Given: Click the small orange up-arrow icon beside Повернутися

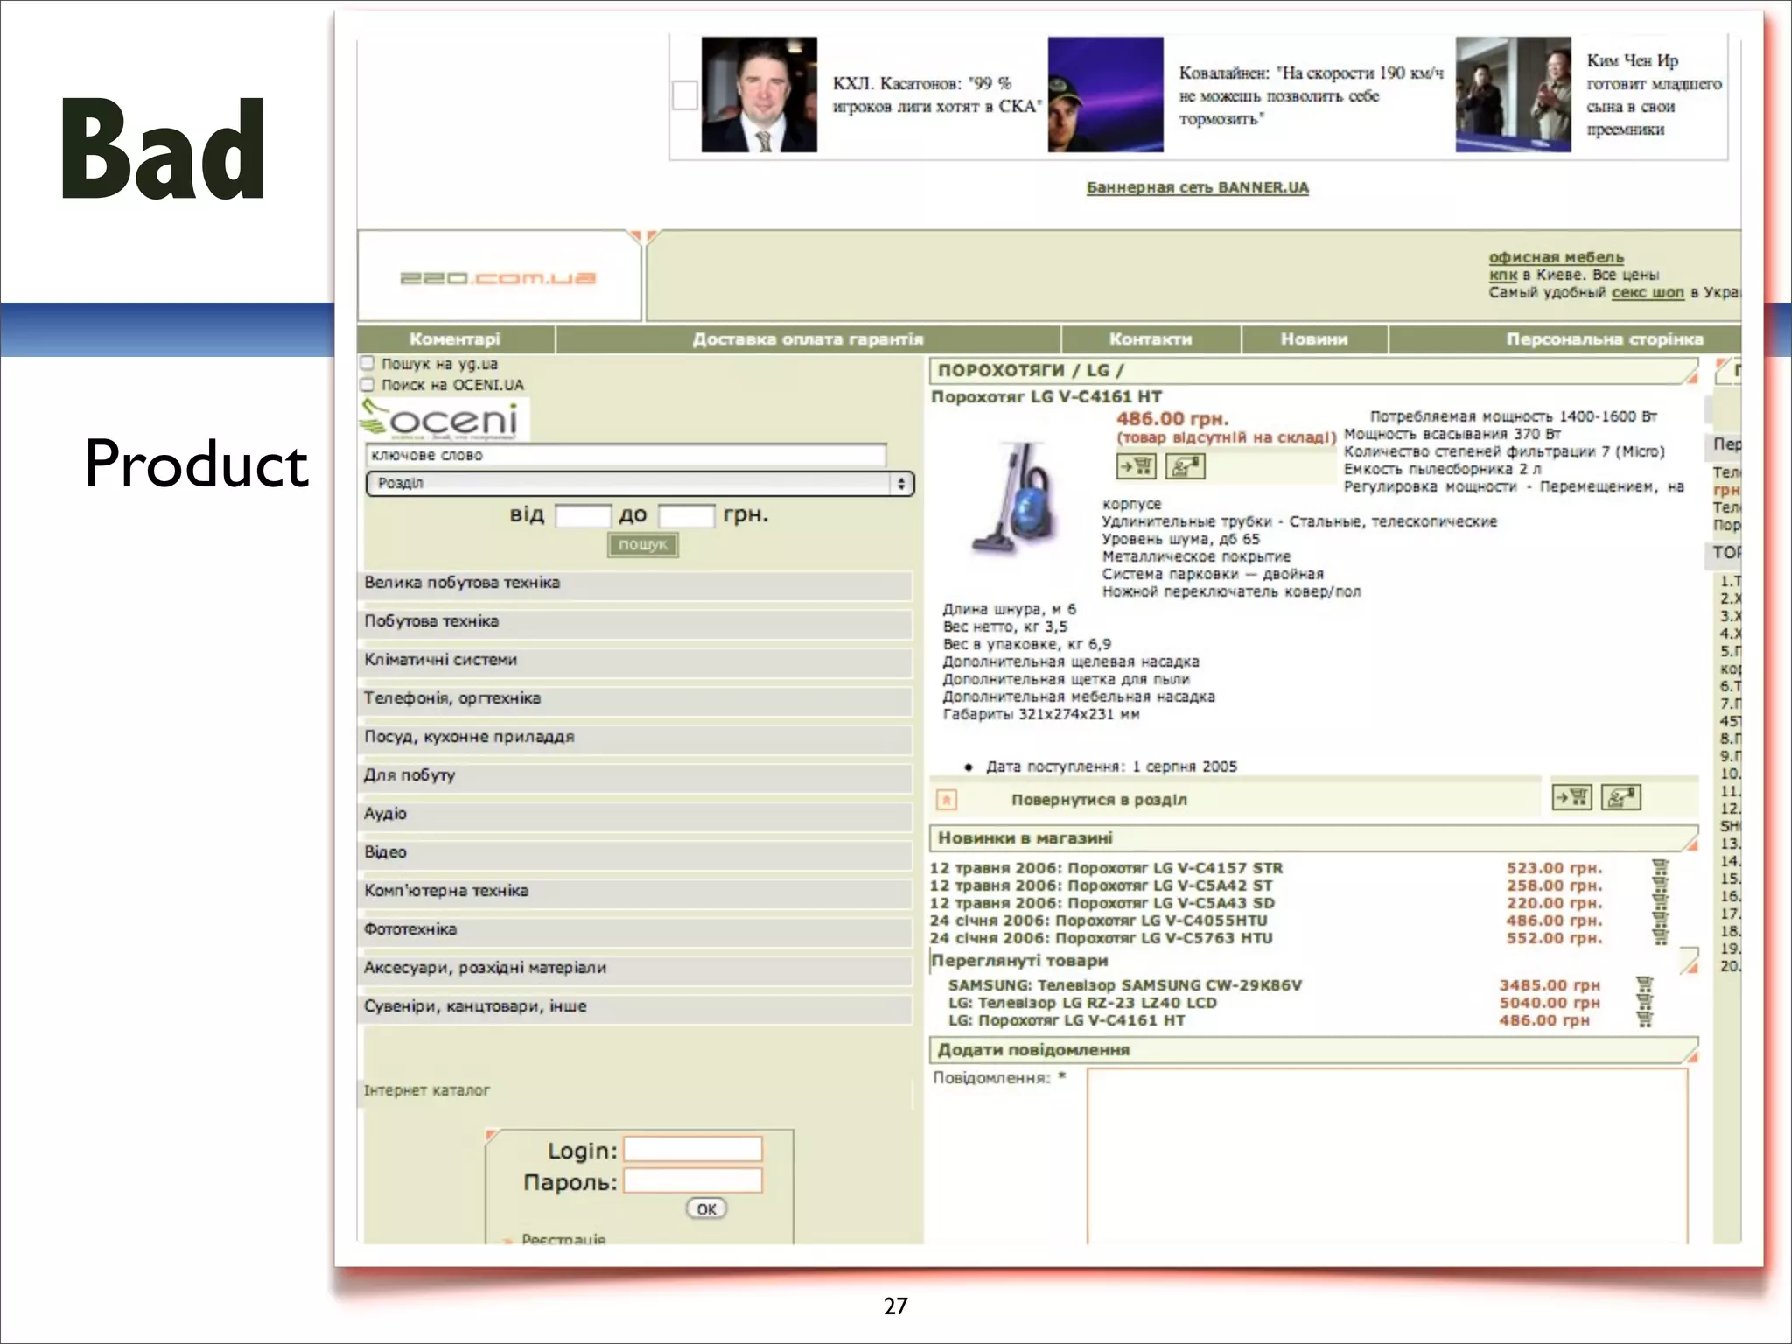Looking at the screenshot, I should [947, 800].
